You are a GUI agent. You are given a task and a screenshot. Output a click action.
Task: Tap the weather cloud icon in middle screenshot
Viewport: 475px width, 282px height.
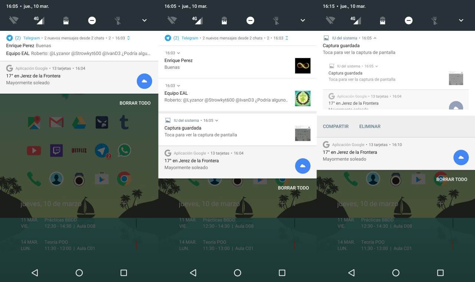[303, 166]
